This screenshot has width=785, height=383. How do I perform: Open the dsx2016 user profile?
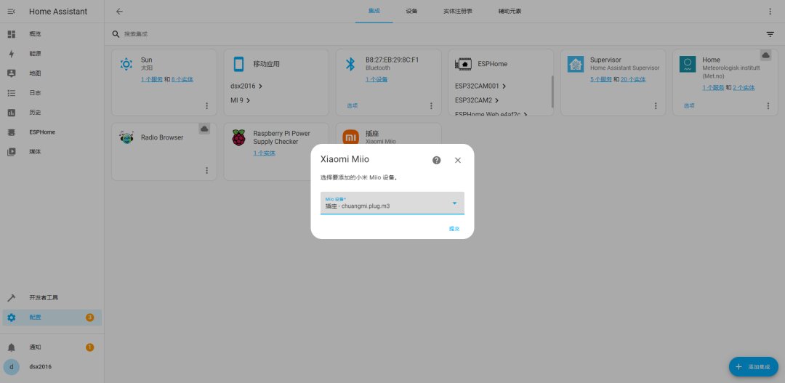[x=52, y=367]
